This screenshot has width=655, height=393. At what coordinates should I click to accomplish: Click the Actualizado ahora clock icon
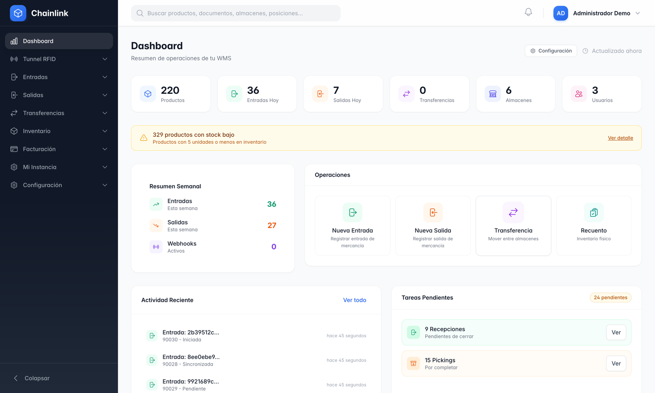point(585,51)
